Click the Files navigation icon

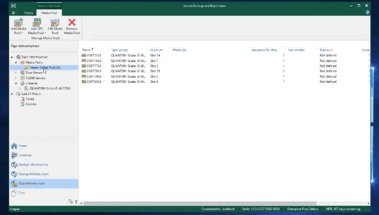coord(14,193)
